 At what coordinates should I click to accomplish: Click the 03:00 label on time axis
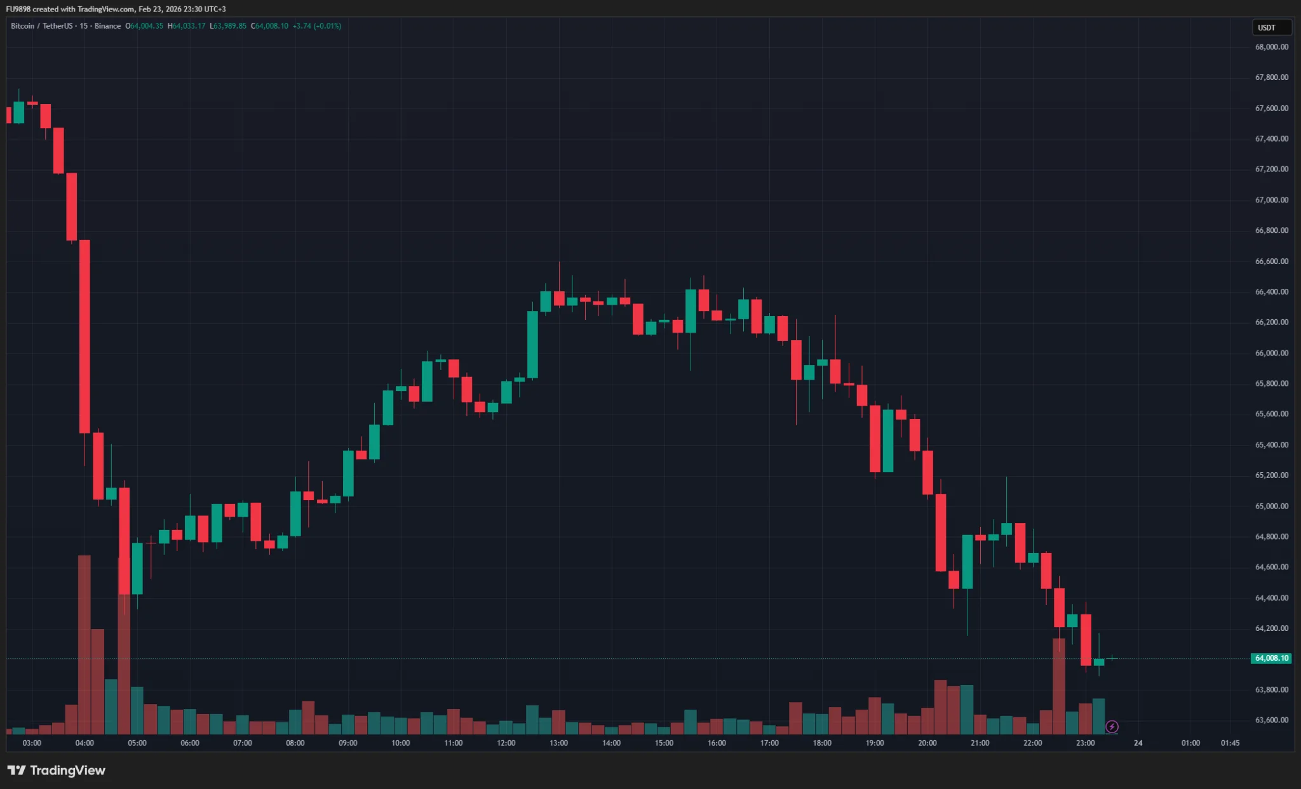click(x=32, y=743)
